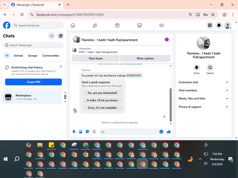
Task: Click the address bar URL
Action: tap(70, 15)
